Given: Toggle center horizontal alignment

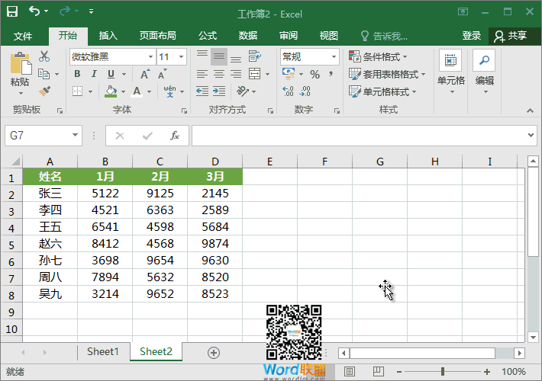Looking at the screenshot, I should 219,74.
